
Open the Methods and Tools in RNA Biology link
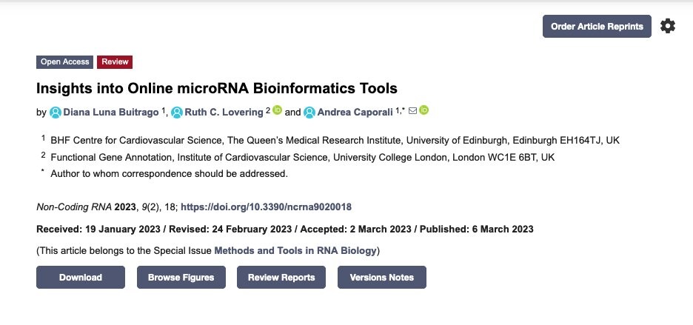[295, 251]
